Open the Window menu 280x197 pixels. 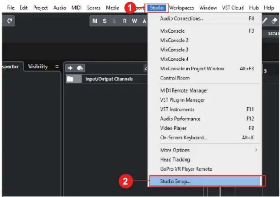pyautogui.click(x=208, y=8)
